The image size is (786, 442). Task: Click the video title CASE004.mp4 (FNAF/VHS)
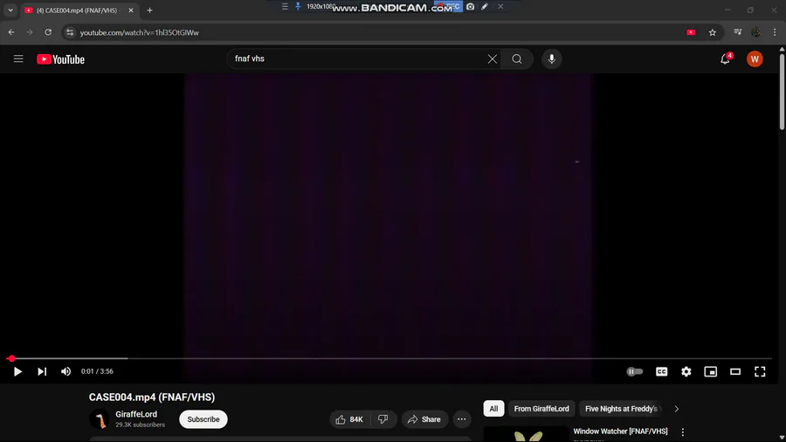pyautogui.click(x=152, y=397)
